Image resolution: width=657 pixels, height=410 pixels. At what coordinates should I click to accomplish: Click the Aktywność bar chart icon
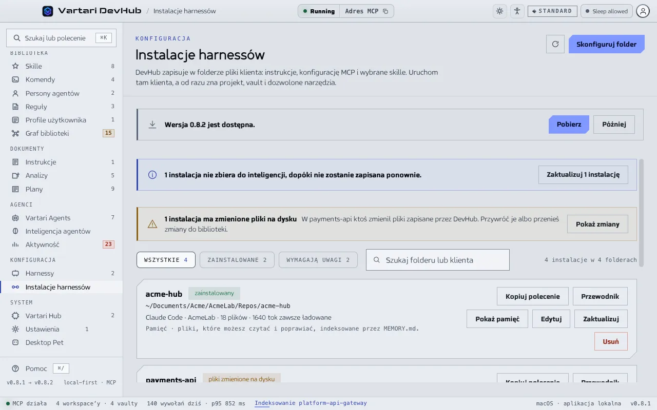15,244
